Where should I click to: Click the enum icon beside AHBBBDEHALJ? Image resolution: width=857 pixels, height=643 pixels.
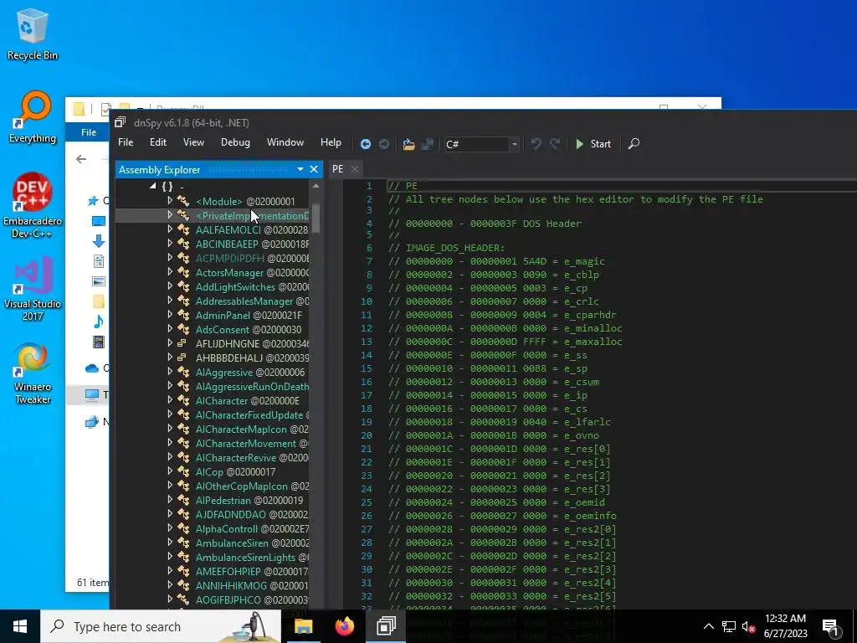(182, 358)
